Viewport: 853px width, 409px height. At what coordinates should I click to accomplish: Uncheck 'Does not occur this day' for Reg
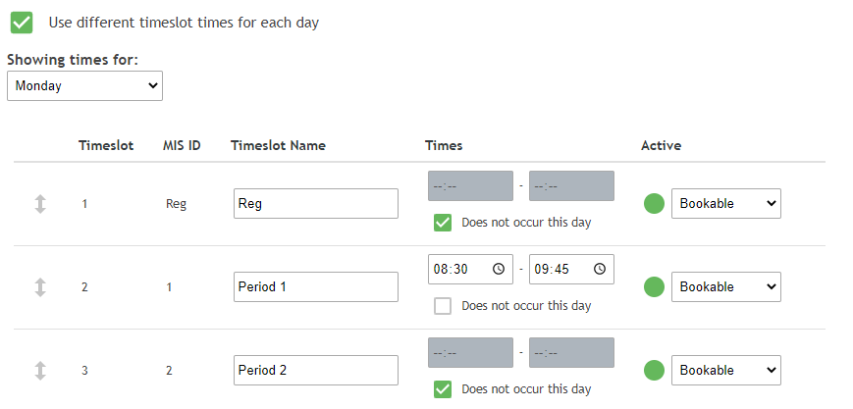(443, 223)
